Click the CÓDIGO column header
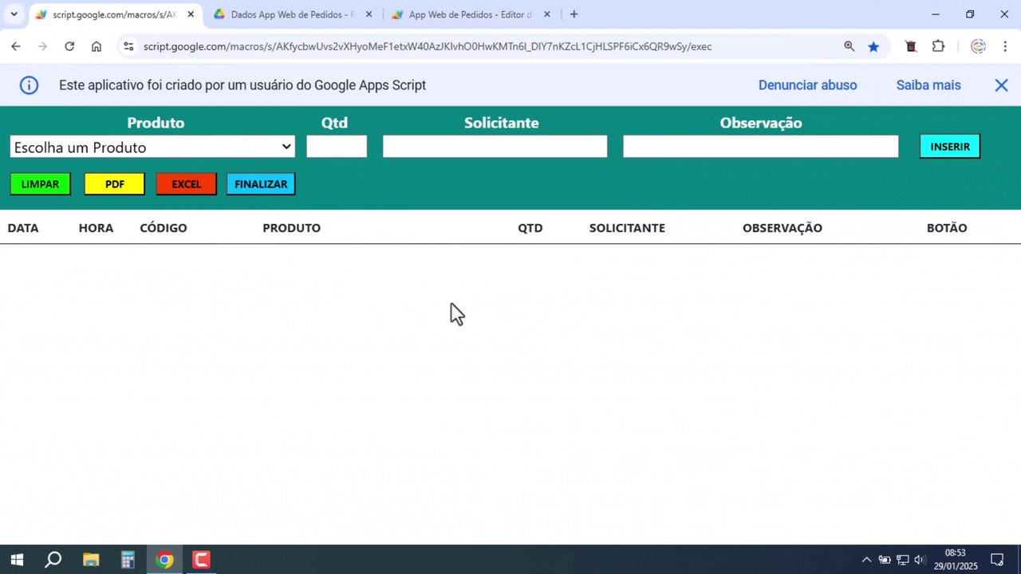Image resolution: width=1021 pixels, height=574 pixels. coord(164,228)
